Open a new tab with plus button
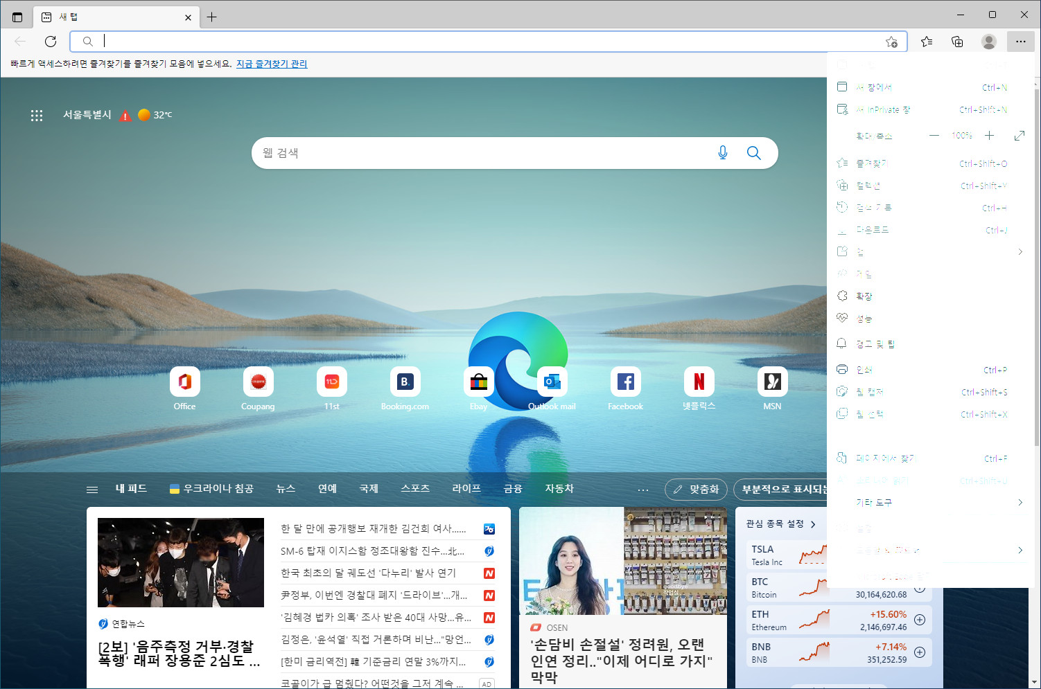The image size is (1041, 689). [212, 17]
